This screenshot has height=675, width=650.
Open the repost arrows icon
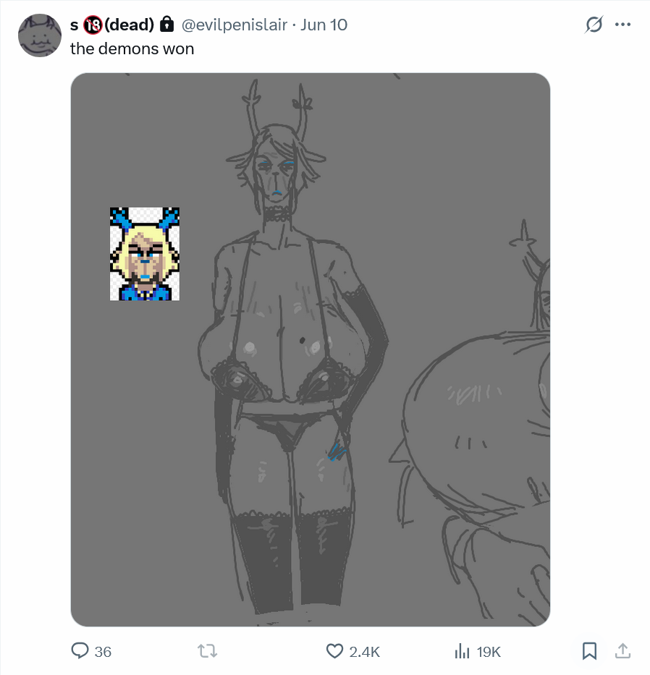(x=207, y=651)
